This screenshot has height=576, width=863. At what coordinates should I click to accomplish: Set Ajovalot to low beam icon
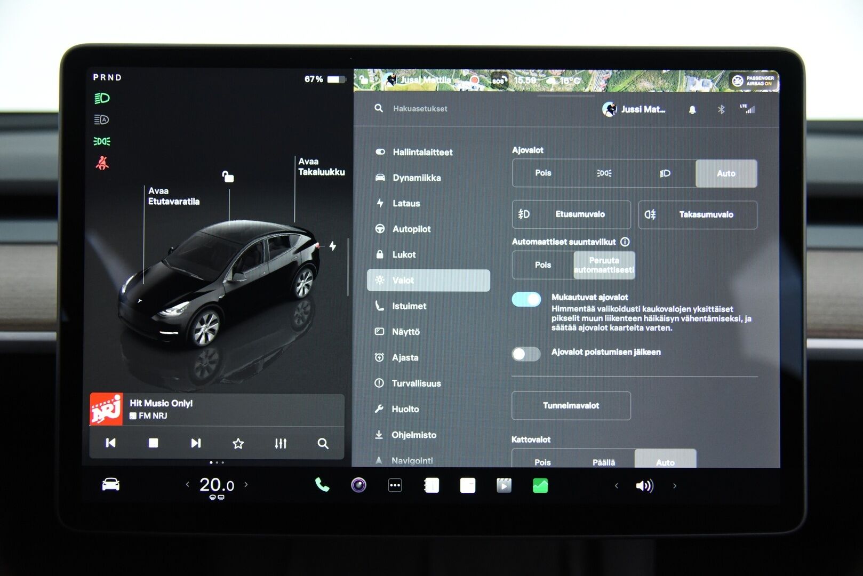click(x=665, y=173)
